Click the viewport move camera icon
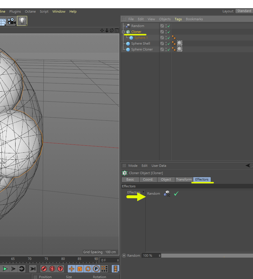The image size is (253, 279). coord(102,31)
